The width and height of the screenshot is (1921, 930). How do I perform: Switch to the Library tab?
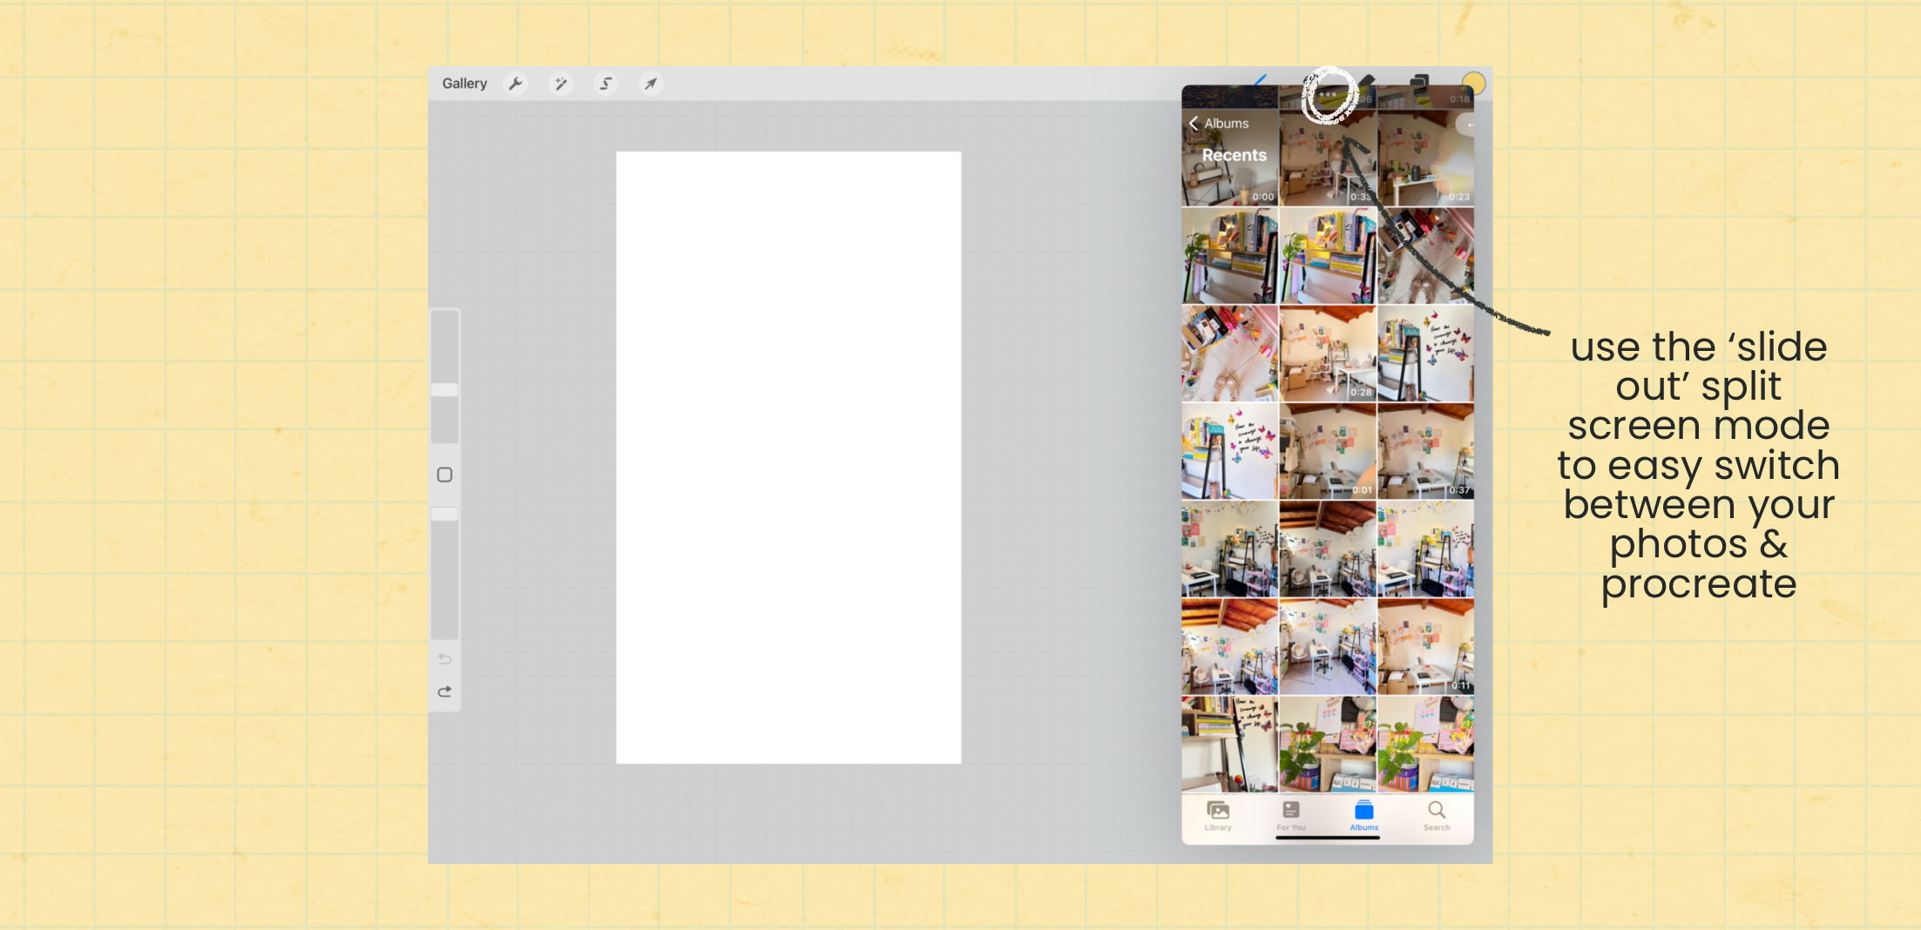[1217, 816]
